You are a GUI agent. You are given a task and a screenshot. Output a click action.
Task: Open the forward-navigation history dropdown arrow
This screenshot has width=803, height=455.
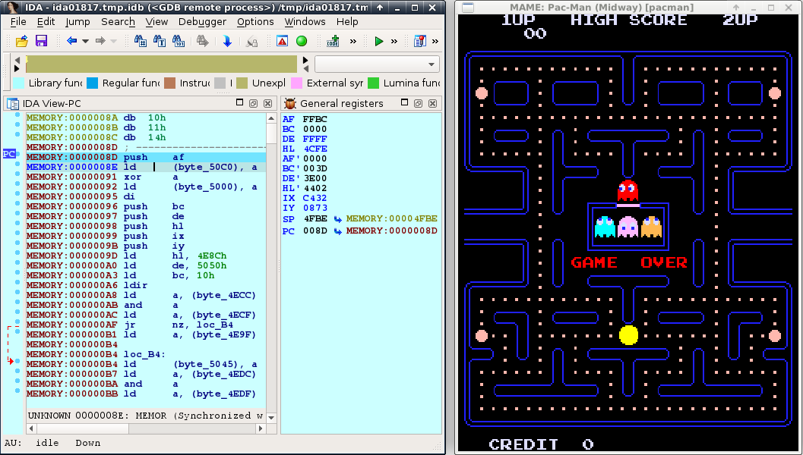pos(114,42)
